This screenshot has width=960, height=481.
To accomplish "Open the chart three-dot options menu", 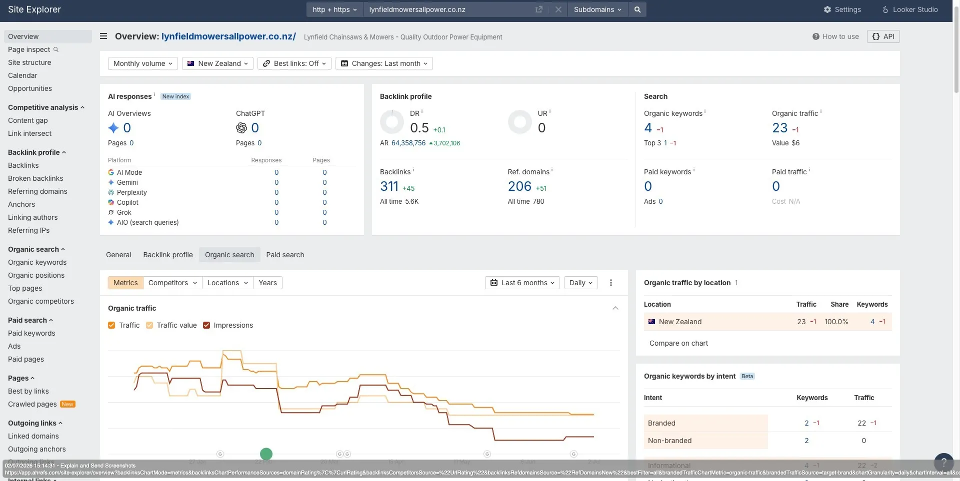I will click(610, 283).
